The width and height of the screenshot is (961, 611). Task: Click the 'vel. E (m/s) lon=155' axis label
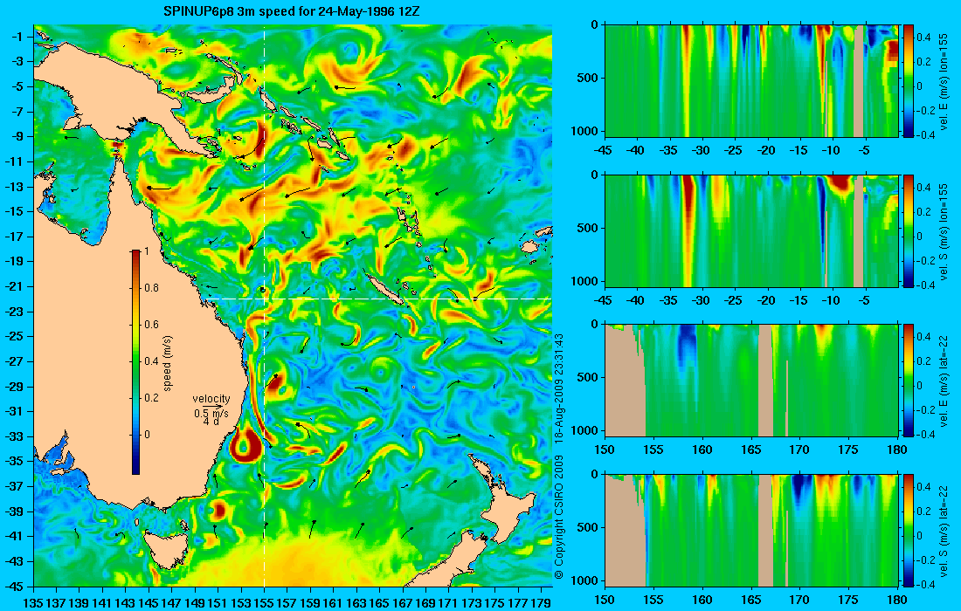(944, 82)
